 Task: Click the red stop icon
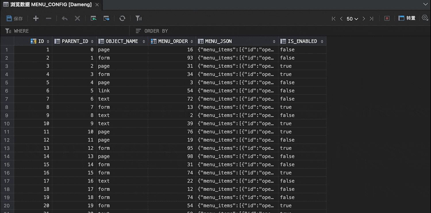click(387, 19)
